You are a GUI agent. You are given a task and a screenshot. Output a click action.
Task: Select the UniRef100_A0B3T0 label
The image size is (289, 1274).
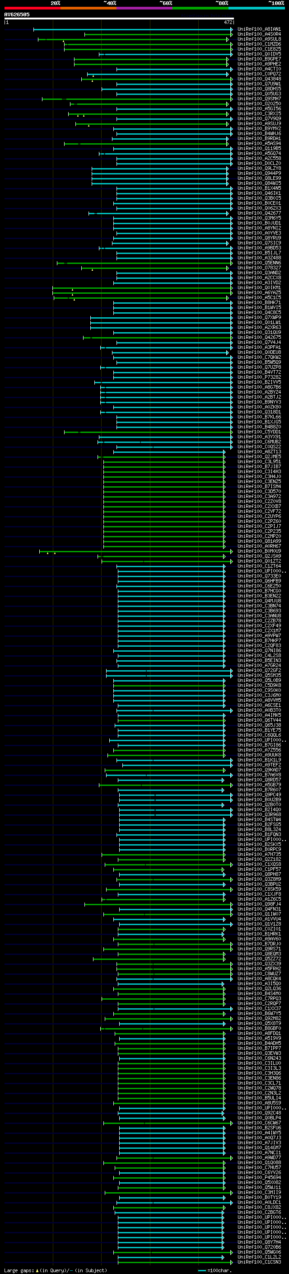pos(259,710)
